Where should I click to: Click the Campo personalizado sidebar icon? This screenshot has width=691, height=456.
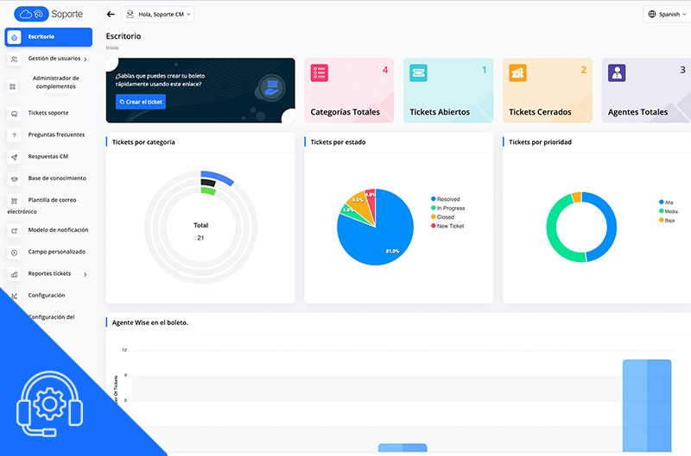tap(14, 253)
